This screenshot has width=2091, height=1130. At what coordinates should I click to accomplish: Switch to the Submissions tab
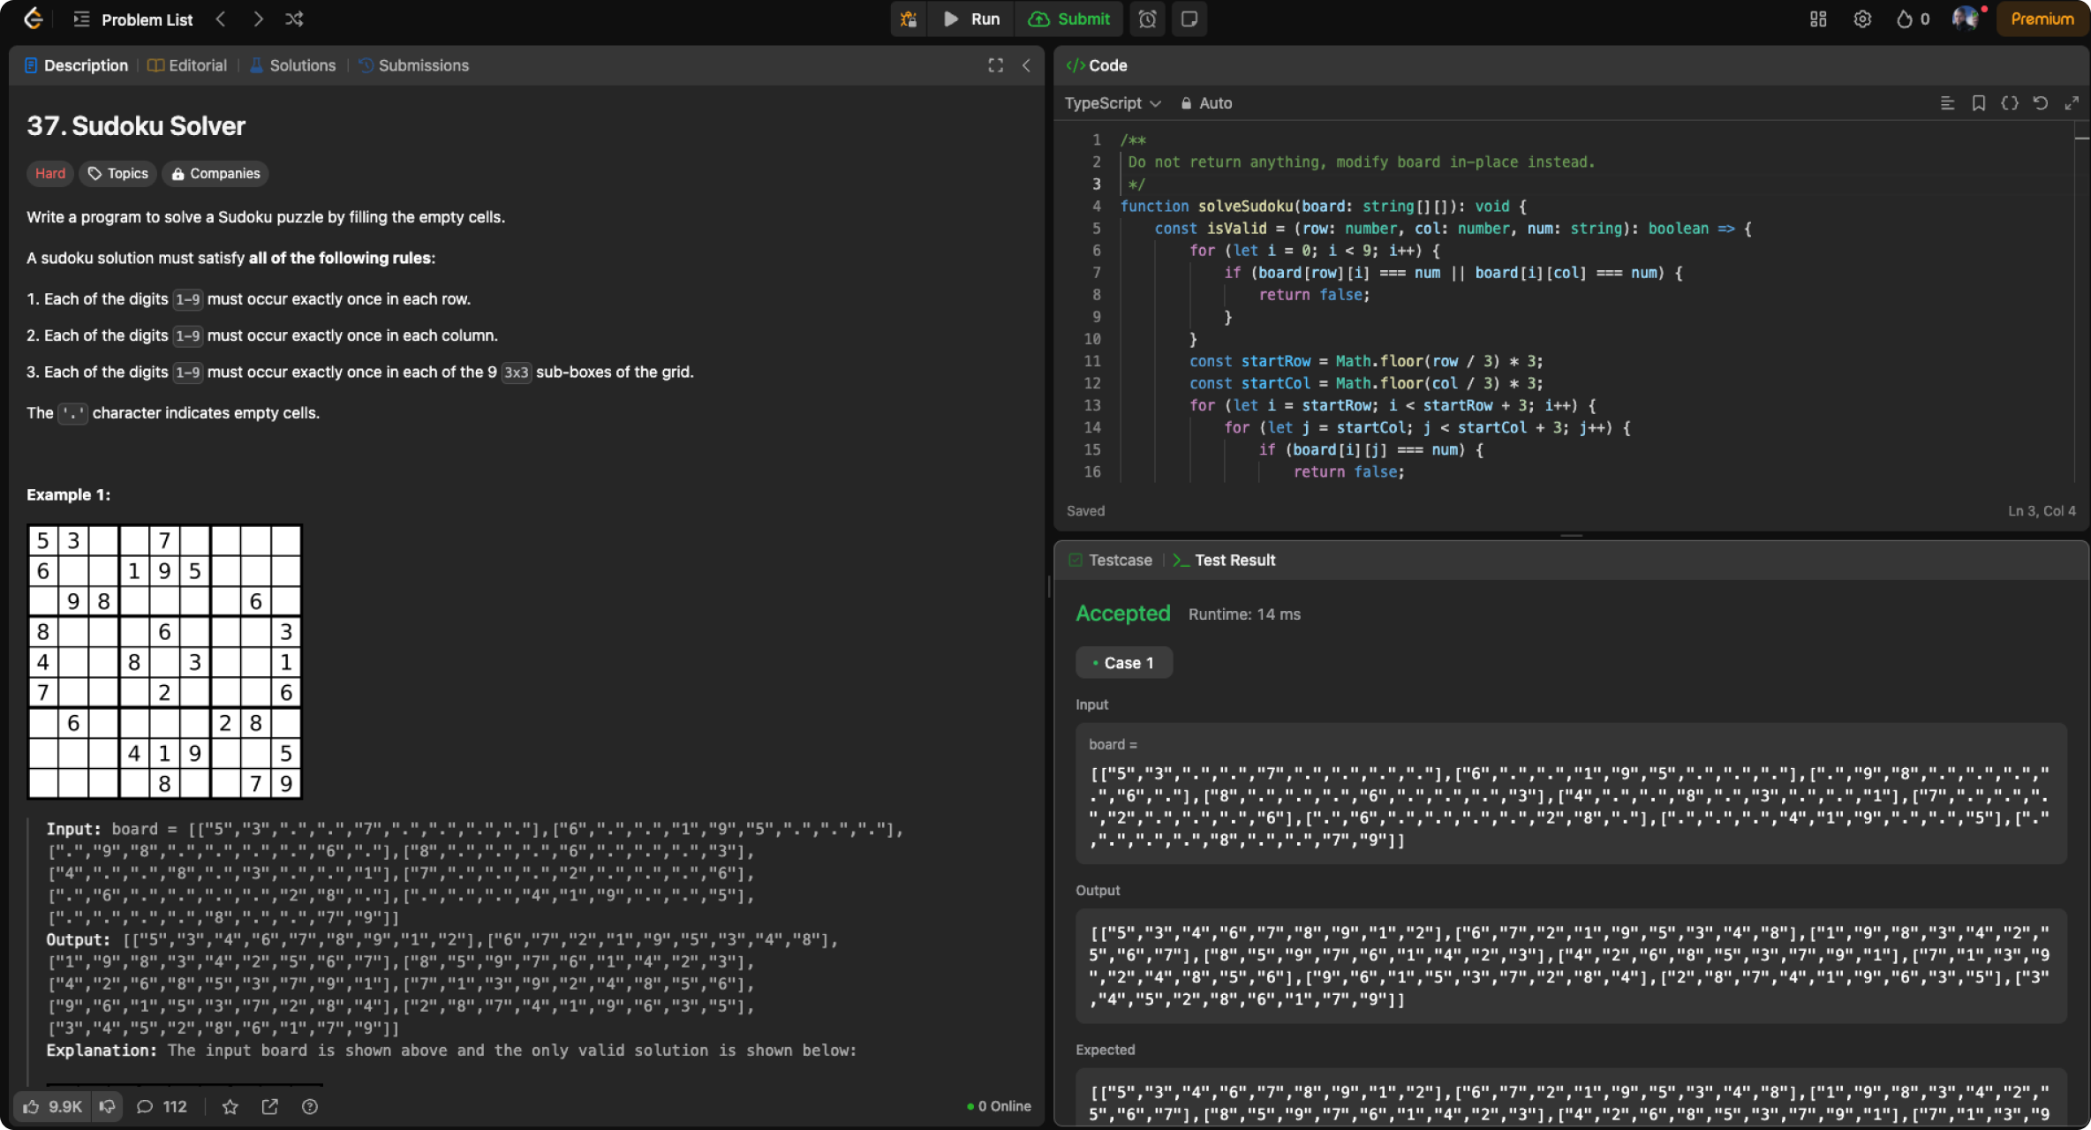(x=413, y=65)
